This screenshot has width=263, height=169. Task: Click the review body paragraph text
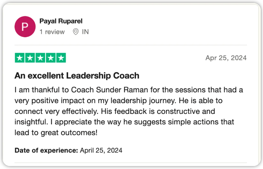[x=129, y=111]
